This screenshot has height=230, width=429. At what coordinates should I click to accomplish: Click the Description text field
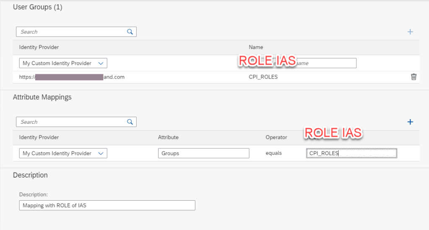(107, 205)
